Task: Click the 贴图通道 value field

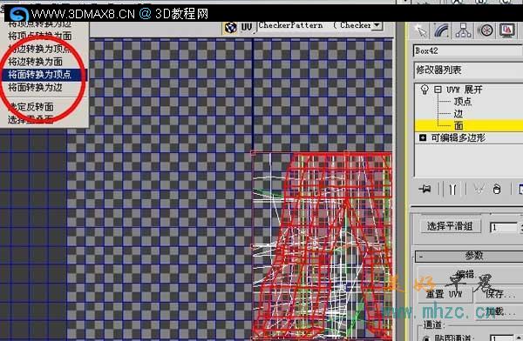Action: pos(503,338)
